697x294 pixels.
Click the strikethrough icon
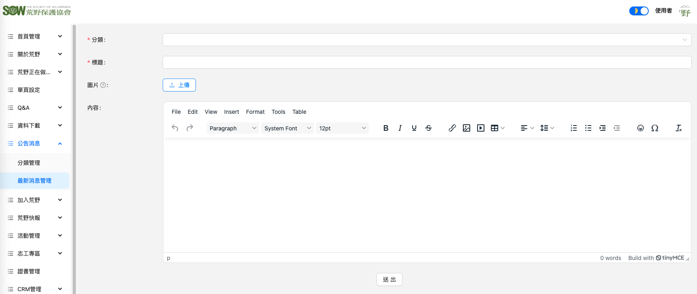click(428, 128)
